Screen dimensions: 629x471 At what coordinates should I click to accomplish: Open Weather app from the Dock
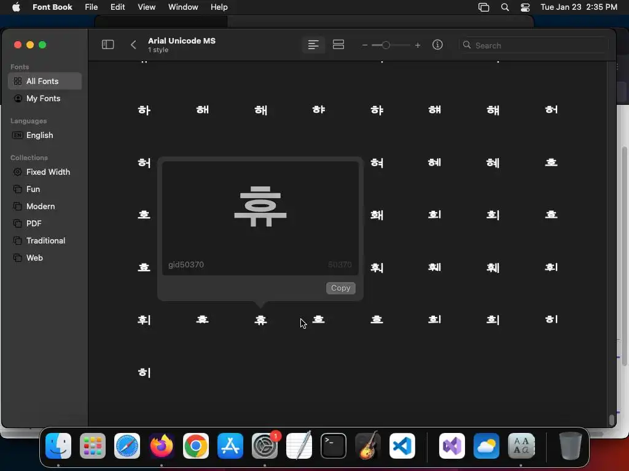point(486,446)
